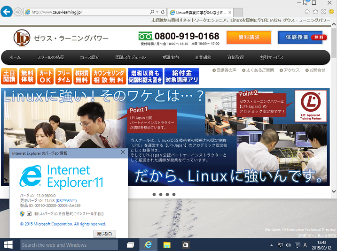337x251 pixels.
Task: Open スクールの特長 menu item
Action: click(50, 57)
